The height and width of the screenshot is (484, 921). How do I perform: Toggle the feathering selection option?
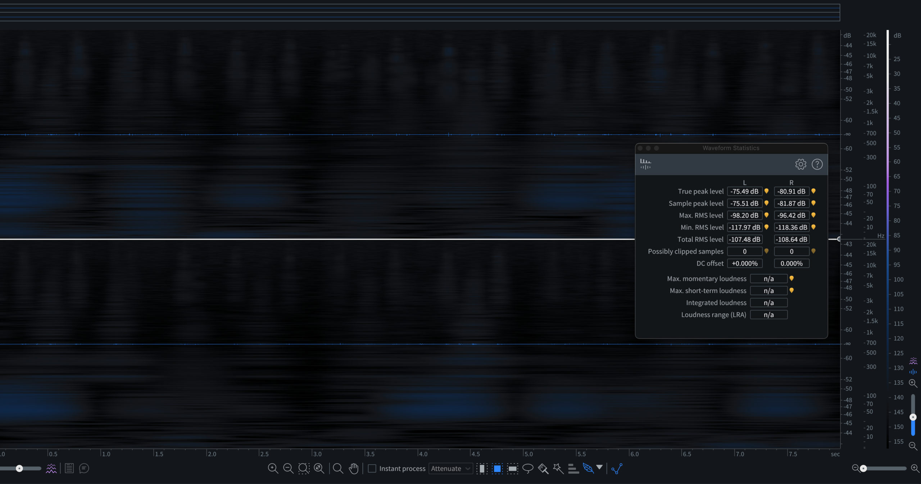(x=588, y=468)
